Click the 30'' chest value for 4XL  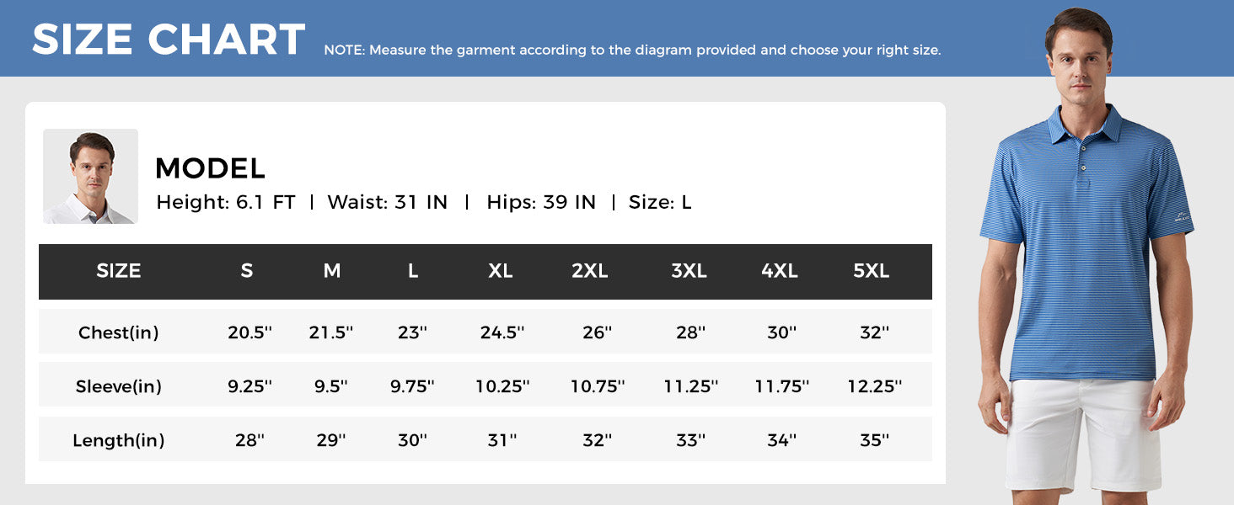click(782, 332)
